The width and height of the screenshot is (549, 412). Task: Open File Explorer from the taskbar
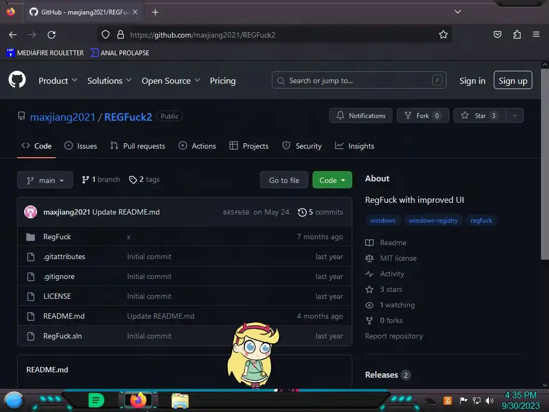pos(180,401)
